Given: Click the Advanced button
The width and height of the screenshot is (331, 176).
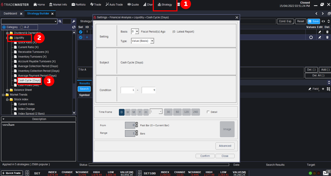Looking at the screenshot, I should [x=225, y=146].
